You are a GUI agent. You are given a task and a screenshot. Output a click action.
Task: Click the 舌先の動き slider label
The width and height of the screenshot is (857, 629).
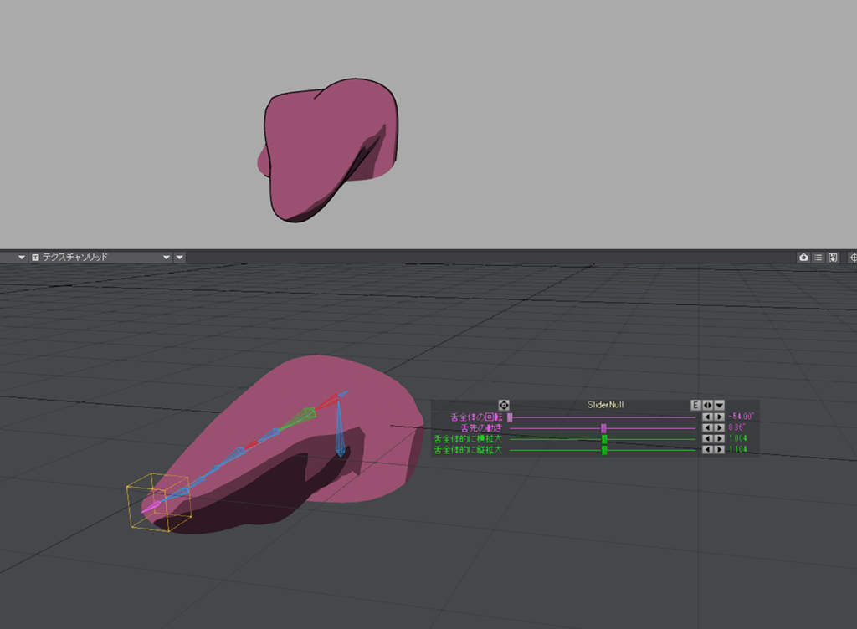point(481,428)
